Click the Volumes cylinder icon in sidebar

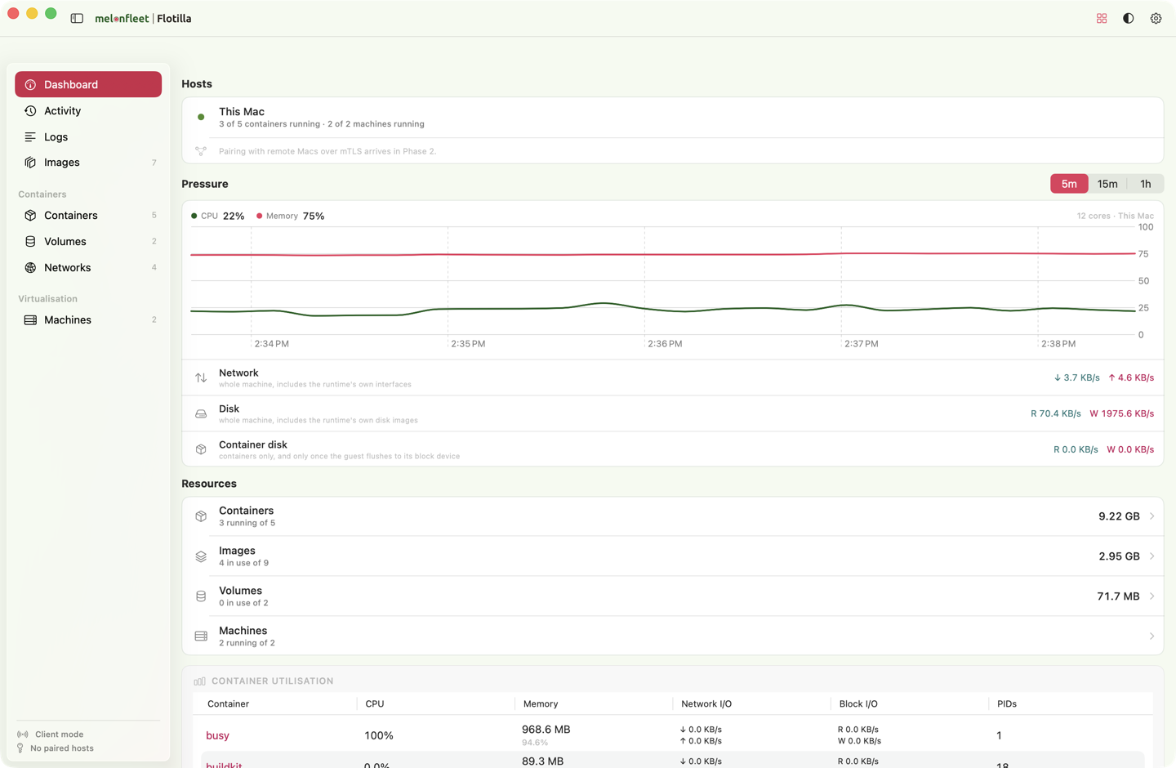pyautogui.click(x=30, y=242)
